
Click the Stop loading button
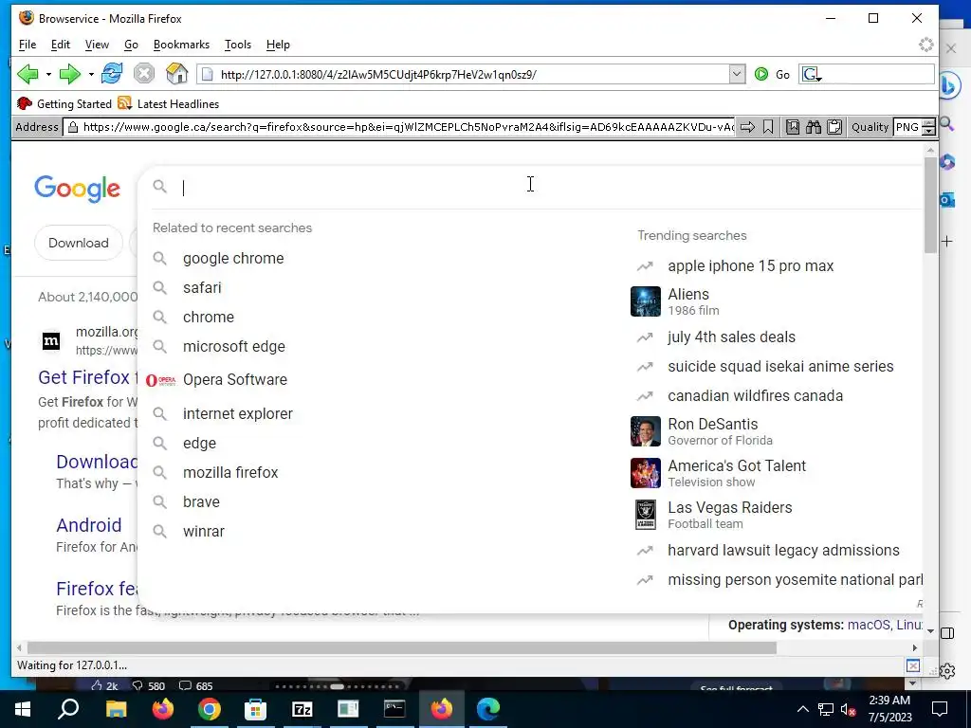144,74
